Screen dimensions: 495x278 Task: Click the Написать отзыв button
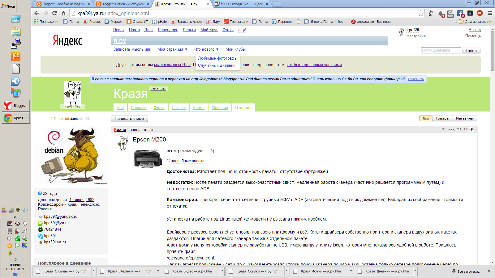[x=129, y=119]
